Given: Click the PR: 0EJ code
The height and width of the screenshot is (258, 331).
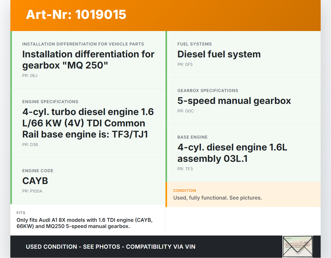Looking at the screenshot, I should pos(30,76).
